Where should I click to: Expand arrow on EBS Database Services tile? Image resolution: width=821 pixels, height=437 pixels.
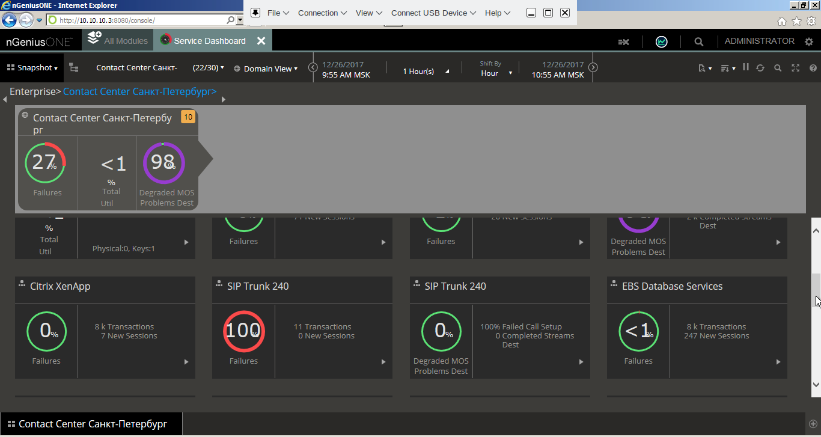tap(778, 362)
